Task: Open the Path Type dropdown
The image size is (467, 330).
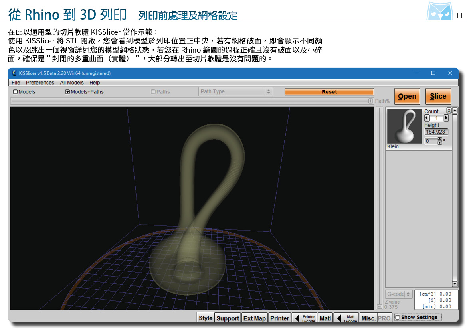Action: click(235, 91)
